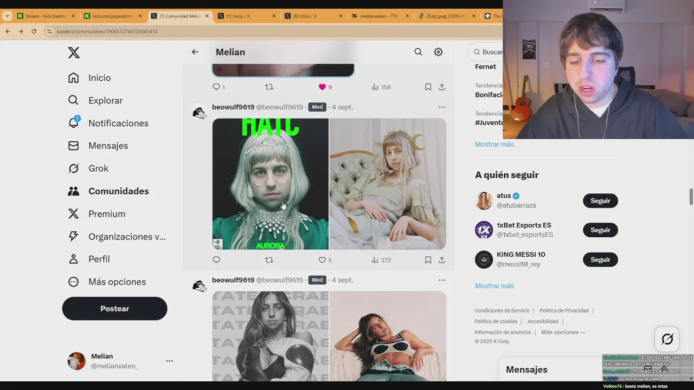The image size is (694, 390).
Task: Search inside the Melian community
Action: (418, 52)
